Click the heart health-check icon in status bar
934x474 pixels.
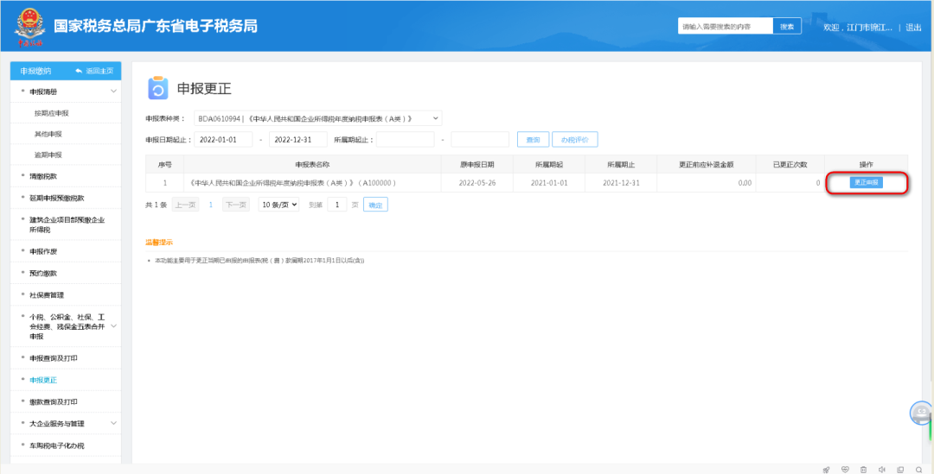[845, 469]
